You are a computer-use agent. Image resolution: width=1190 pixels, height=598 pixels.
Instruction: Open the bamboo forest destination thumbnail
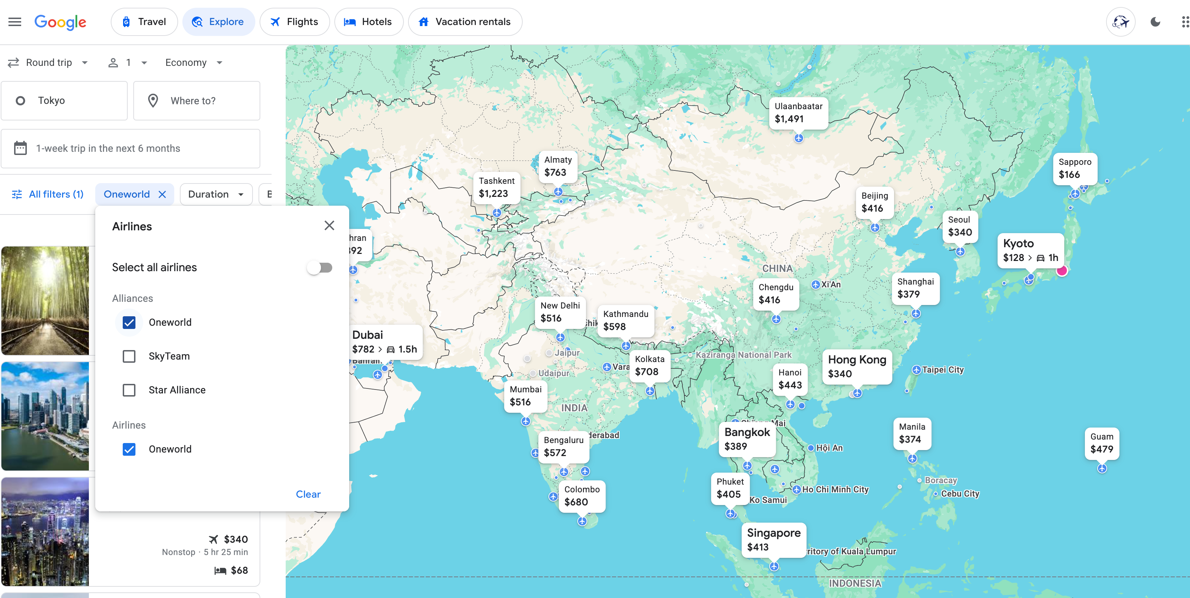tap(45, 300)
